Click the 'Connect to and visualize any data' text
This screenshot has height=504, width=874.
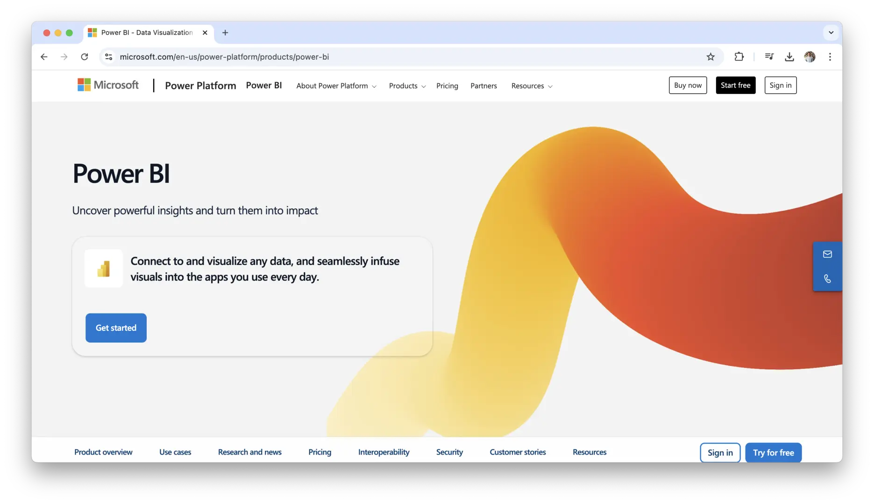click(x=265, y=269)
